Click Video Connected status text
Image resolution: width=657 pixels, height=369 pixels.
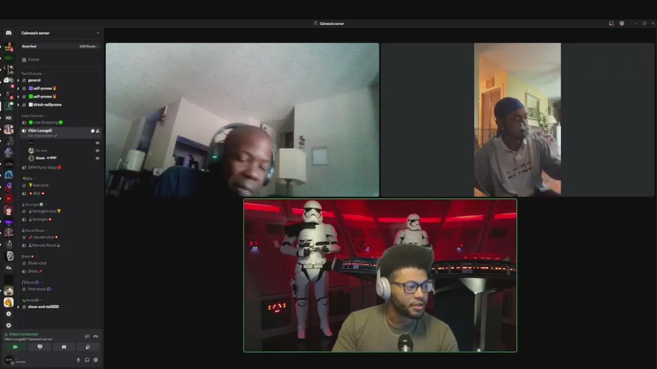coord(24,334)
